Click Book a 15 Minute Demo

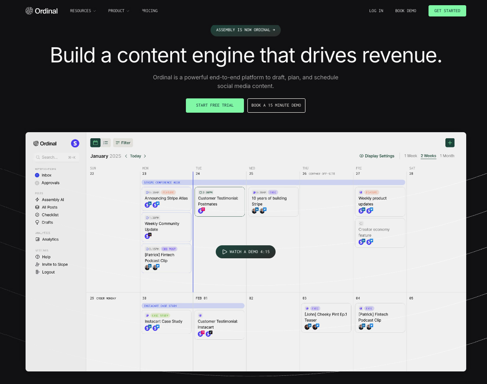coord(276,106)
